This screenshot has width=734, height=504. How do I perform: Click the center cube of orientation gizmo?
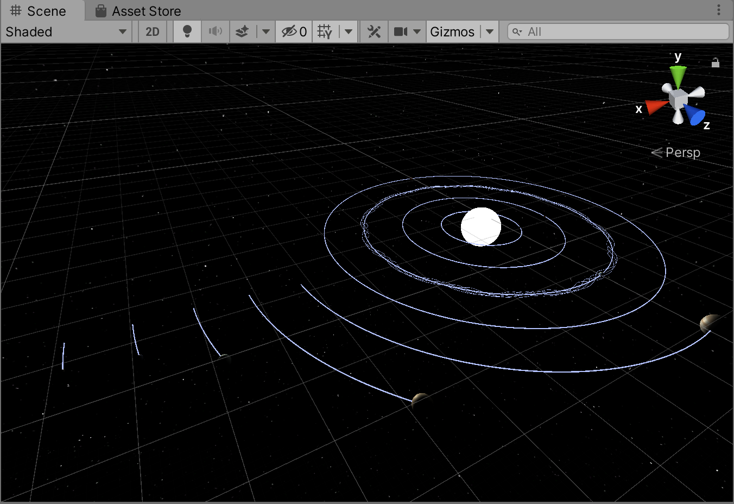pos(678,99)
